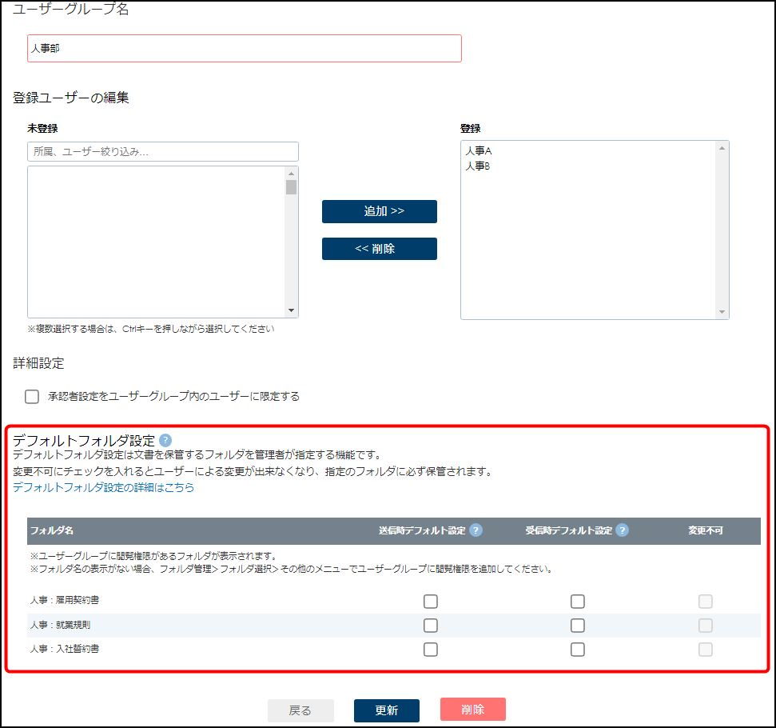Viewport: 776px width, 728px height.
Task: Select 人事B in the 登録 list
Action: (478, 166)
